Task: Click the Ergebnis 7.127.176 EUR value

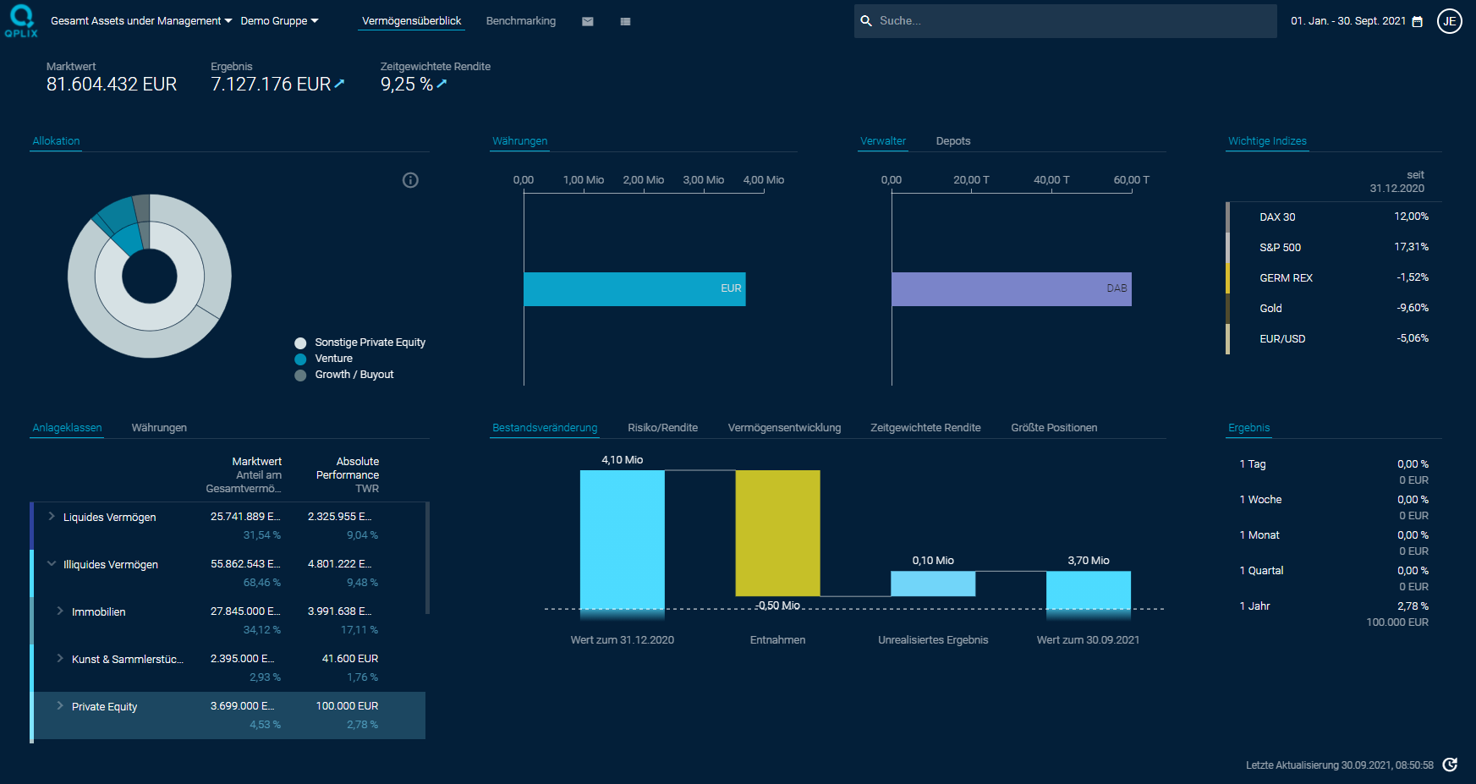Action: [x=271, y=85]
